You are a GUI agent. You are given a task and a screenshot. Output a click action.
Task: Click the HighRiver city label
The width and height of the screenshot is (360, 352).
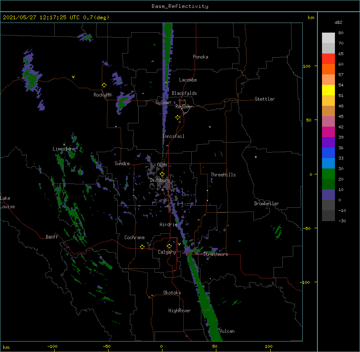pos(180,311)
